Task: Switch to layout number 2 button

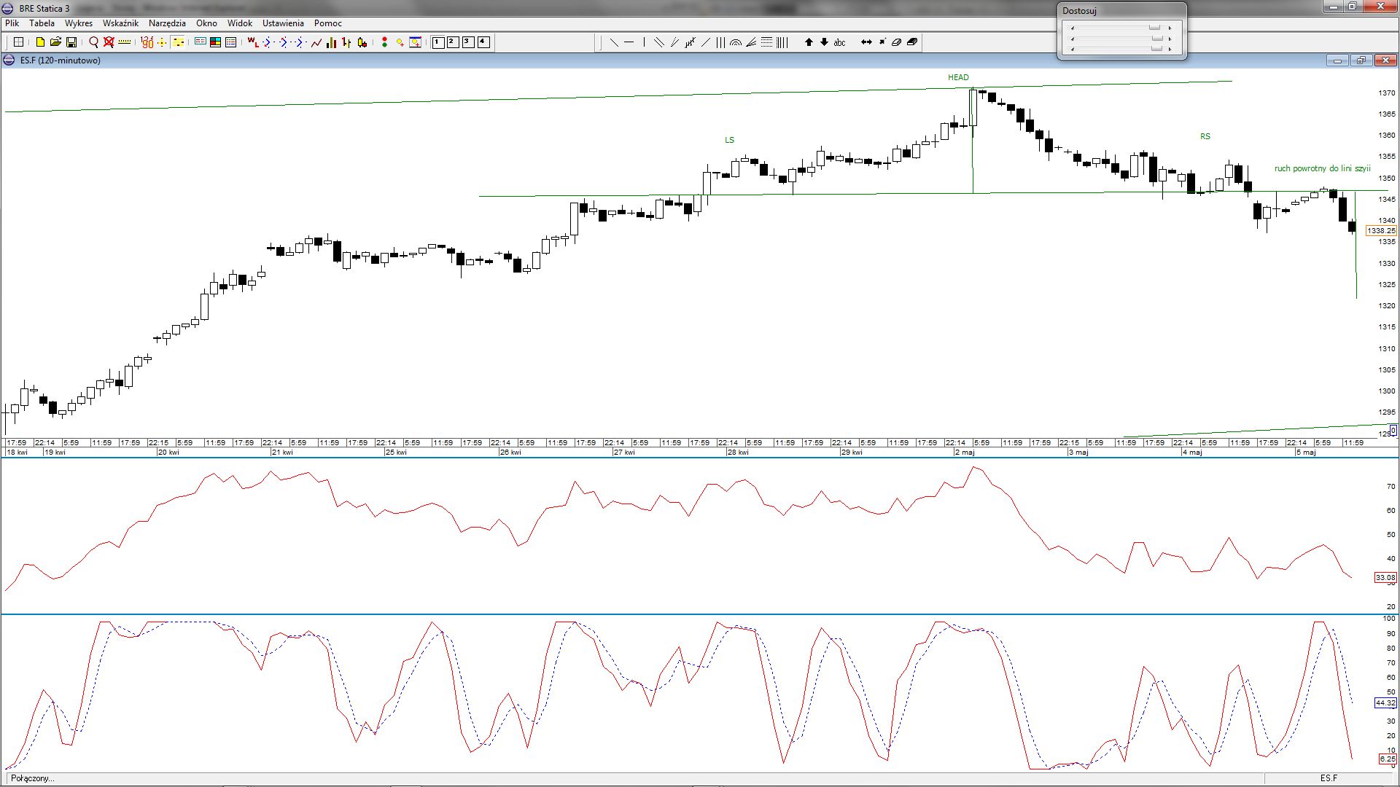Action: pyautogui.click(x=452, y=42)
